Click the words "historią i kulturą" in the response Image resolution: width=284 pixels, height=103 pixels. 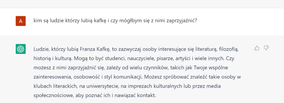tap(55, 59)
